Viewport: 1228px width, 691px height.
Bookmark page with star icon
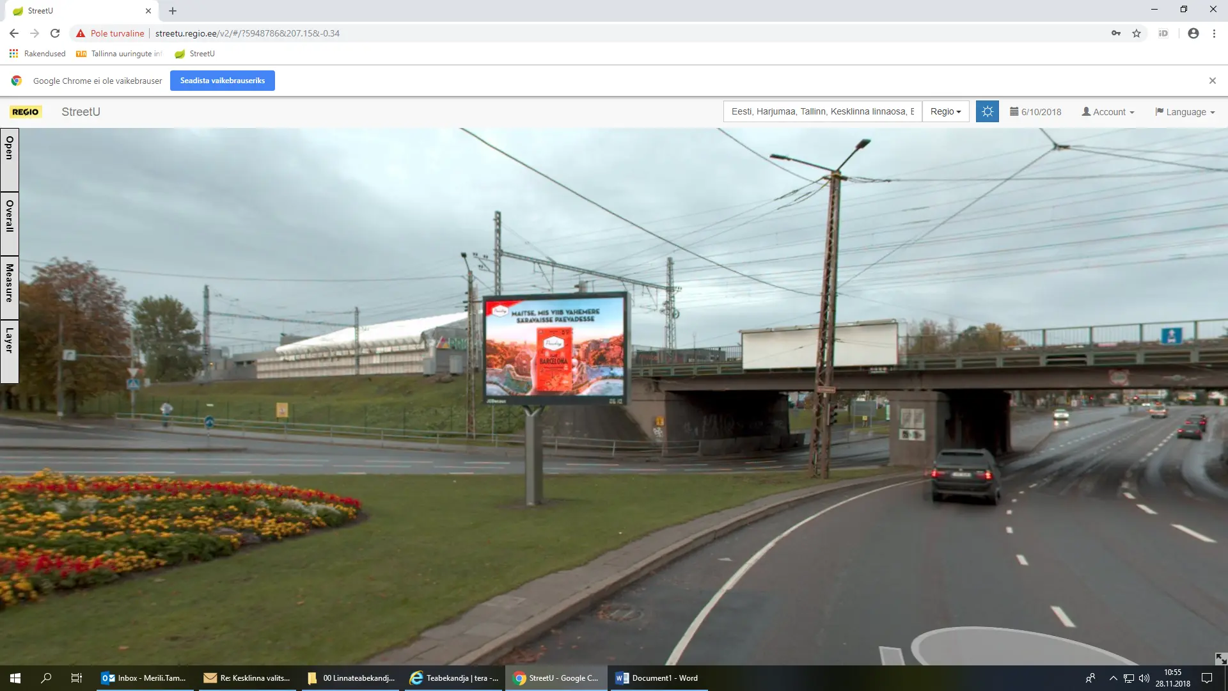coord(1137,33)
